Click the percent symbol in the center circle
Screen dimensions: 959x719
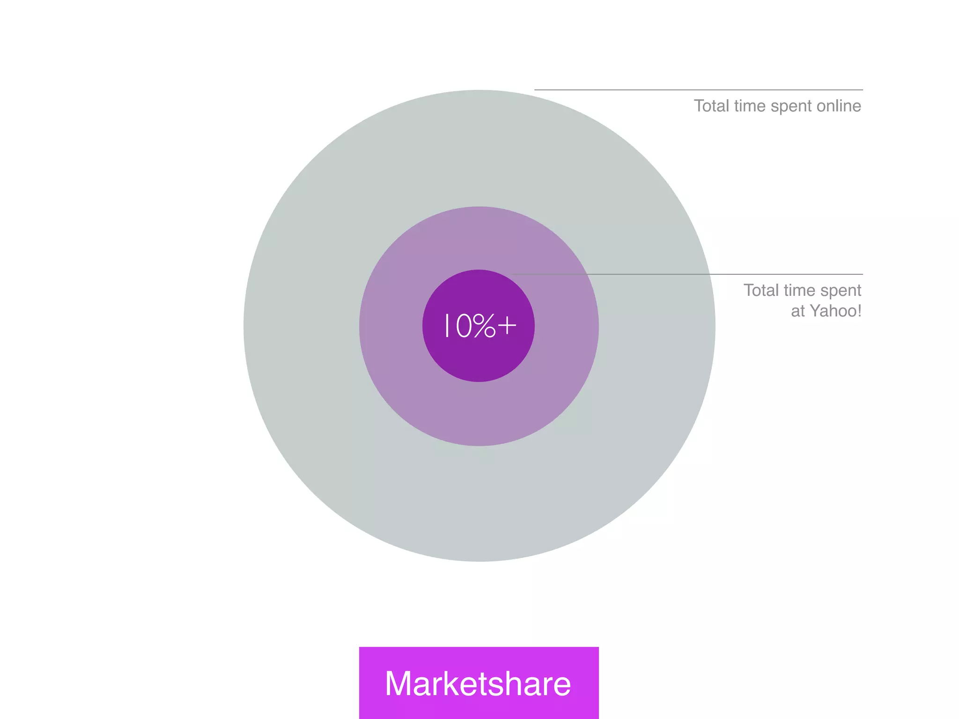(x=484, y=326)
